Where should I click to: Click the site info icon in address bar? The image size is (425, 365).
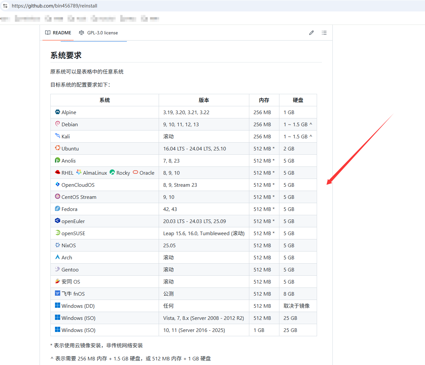(x=5, y=6)
